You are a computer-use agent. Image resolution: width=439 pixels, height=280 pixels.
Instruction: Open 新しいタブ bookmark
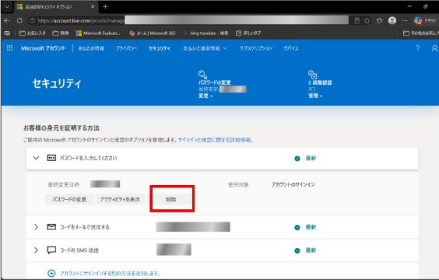[248, 33]
